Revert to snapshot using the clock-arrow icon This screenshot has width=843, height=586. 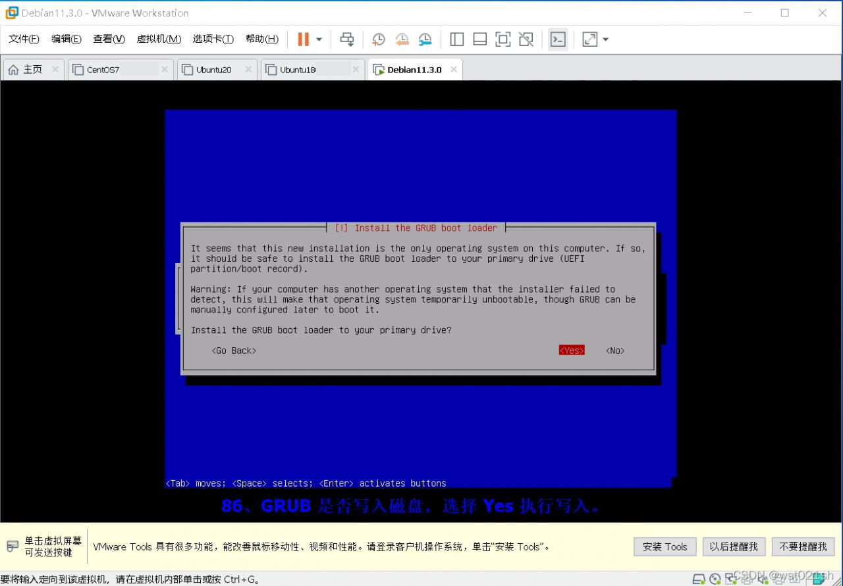click(402, 39)
